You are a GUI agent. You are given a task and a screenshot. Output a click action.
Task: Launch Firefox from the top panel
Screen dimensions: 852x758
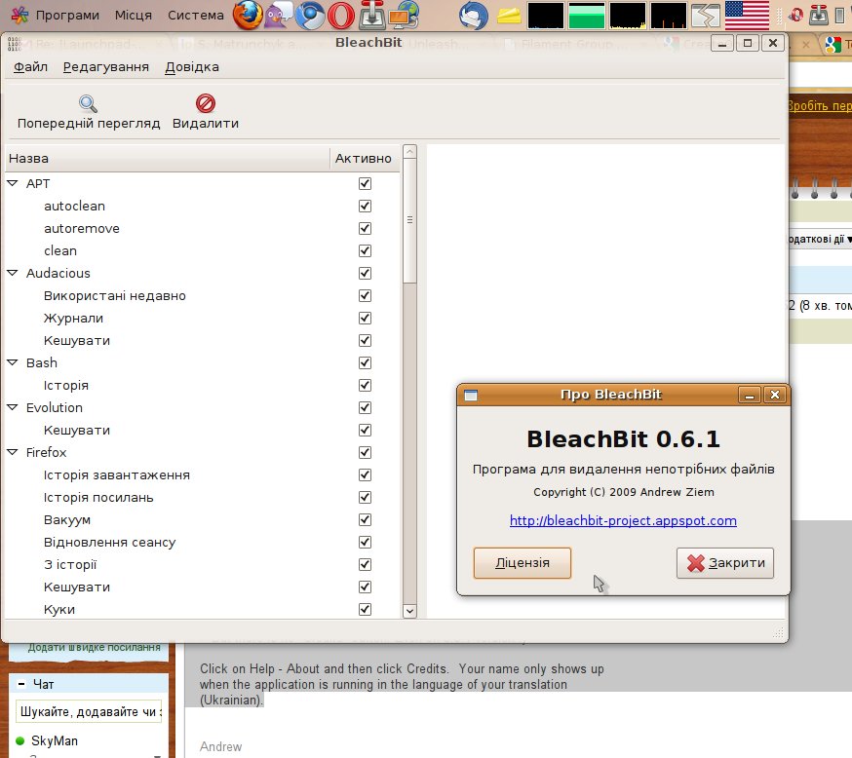coord(248,15)
